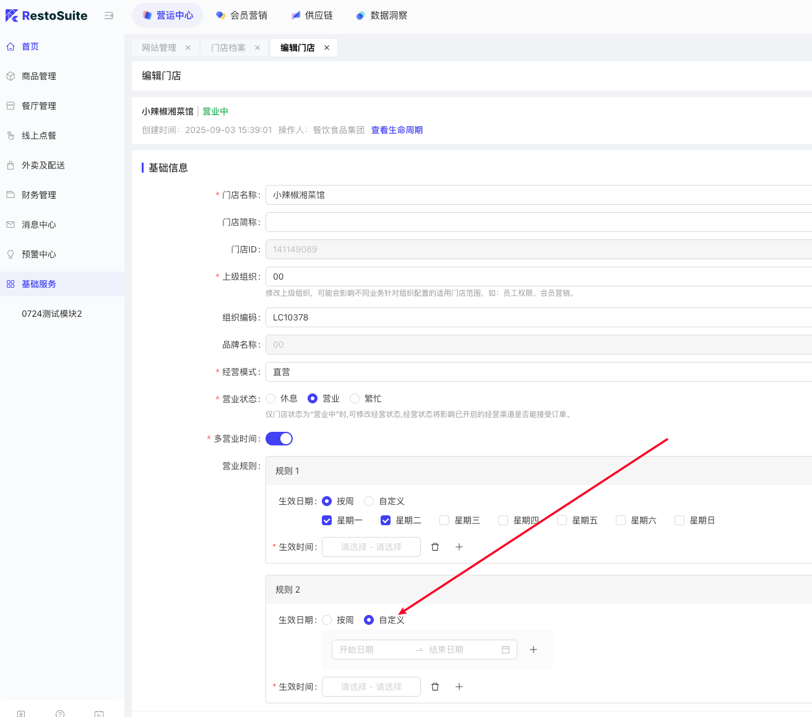The height and width of the screenshot is (717, 812).
Task: Close the 门店档案 tab
Action: [257, 48]
